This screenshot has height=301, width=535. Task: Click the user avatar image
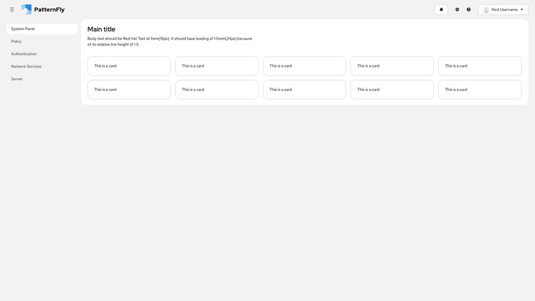pos(486,9)
